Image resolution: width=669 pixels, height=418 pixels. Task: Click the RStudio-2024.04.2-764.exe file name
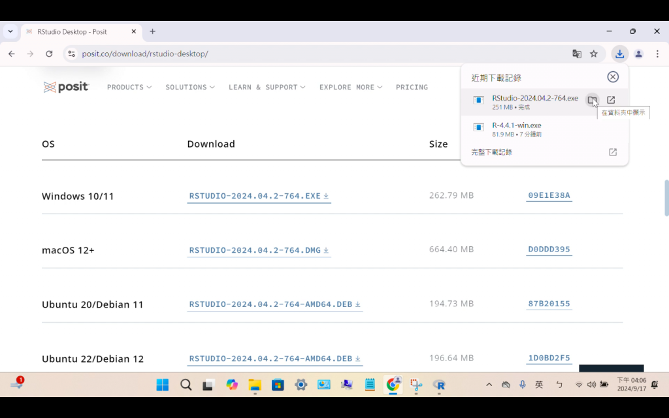pos(535,98)
